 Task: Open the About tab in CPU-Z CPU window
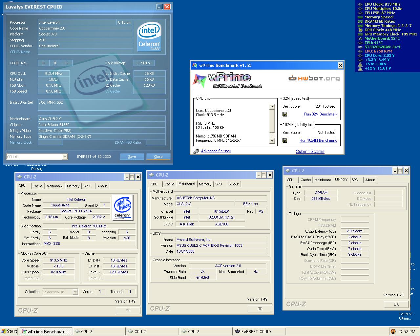[x=102, y=186]
